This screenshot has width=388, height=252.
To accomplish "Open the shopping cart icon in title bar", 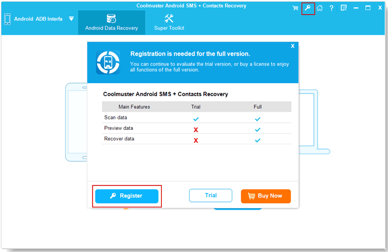I will pos(295,8).
